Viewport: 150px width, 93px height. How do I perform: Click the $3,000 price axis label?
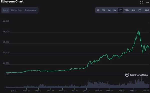pyautogui.click(x=6, y=42)
